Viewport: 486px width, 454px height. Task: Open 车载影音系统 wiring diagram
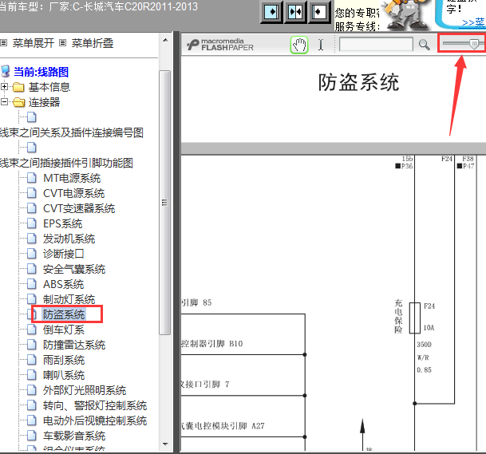(x=74, y=436)
